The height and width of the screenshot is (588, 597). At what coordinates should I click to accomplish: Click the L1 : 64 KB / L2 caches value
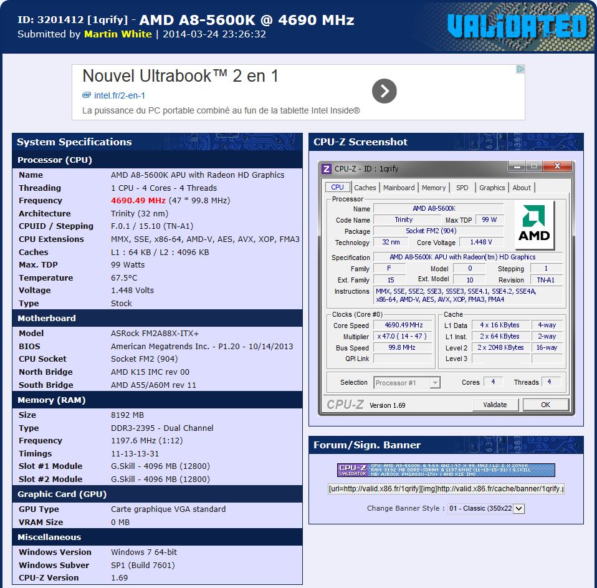pos(160,253)
